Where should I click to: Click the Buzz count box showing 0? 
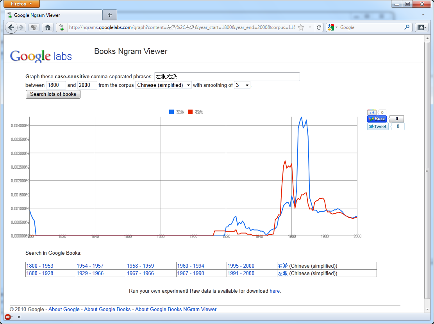(x=396, y=119)
